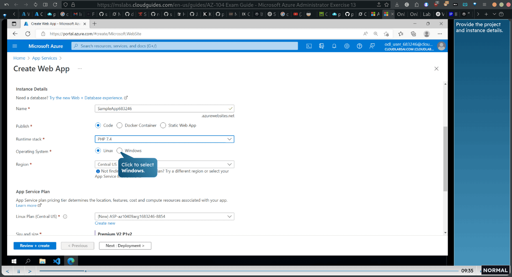Pause the guide playback
Image resolution: width=512 pixels, height=277 pixels.
(x=19, y=271)
